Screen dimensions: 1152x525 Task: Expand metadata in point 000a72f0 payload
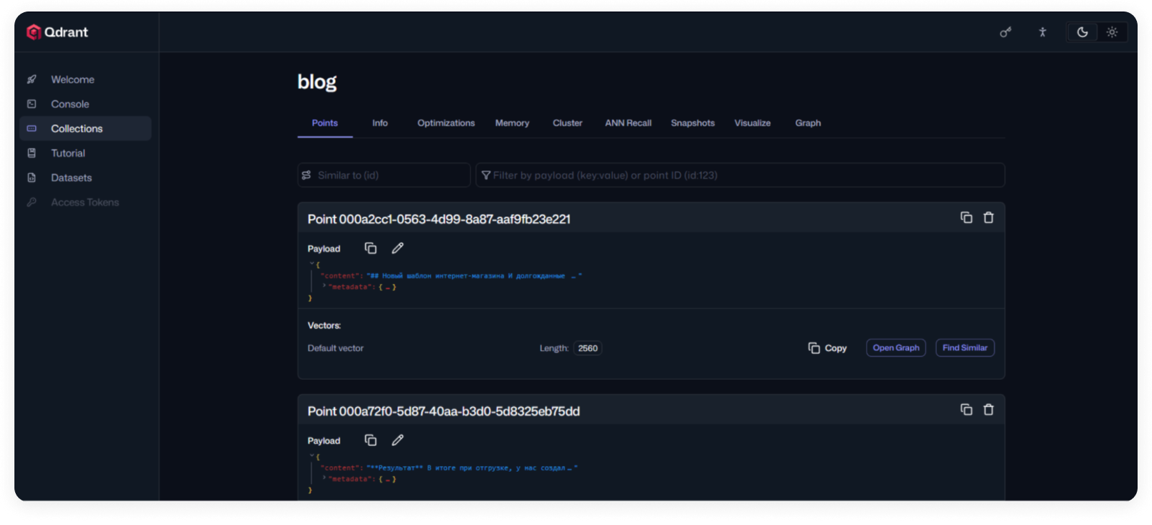pyautogui.click(x=325, y=478)
